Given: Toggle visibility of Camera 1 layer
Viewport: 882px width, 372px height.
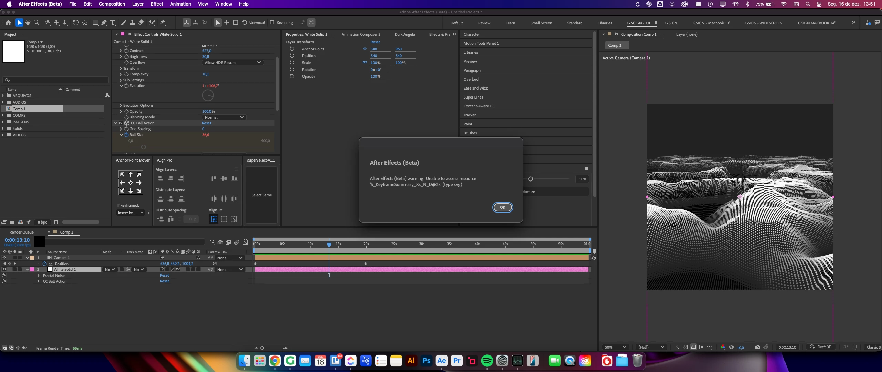Looking at the screenshot, I should pos(4,258).
